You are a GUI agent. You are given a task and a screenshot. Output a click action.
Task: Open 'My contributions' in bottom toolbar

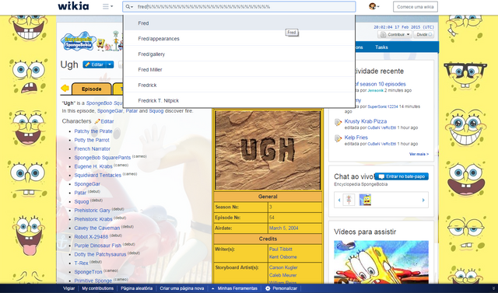click(x=98, y=288)
